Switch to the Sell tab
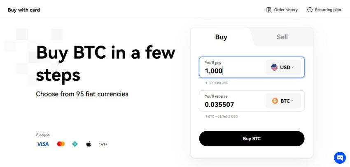This screenshot has width=350, height=167. pyautogui.click(x=282, y=37)
